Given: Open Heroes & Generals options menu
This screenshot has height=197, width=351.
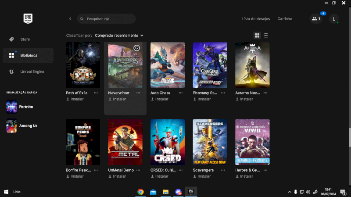Looking at the screenshot, I should [x=265, y=170].
